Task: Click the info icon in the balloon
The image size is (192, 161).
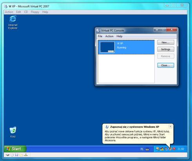Action: (x=107, y=127)
